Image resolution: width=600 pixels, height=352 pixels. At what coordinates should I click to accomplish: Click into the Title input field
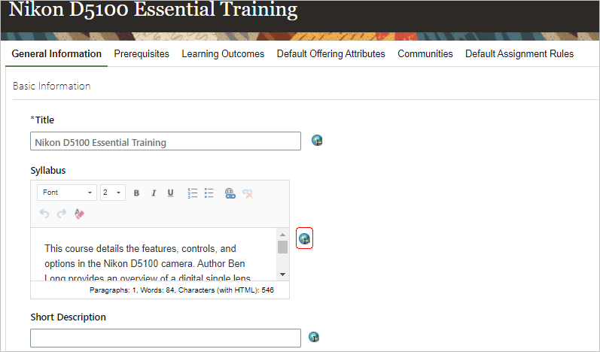pos(166,141)
